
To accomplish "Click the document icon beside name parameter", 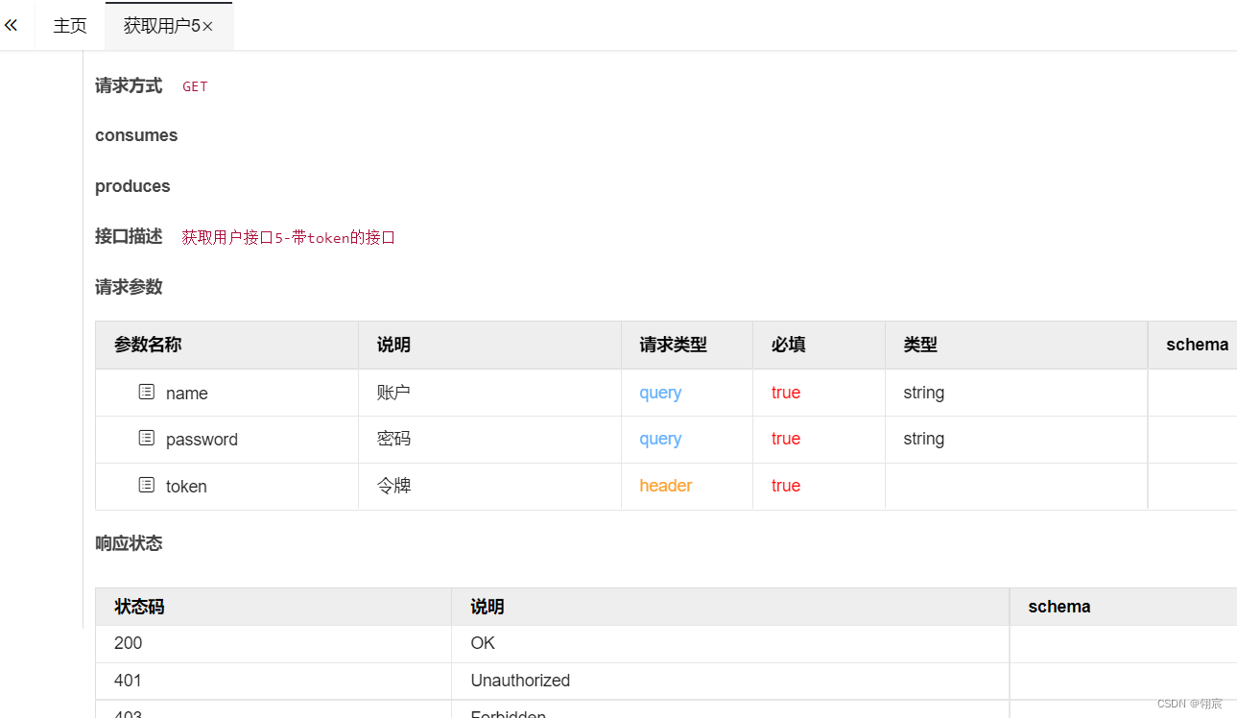I will (x=146, y=392).
